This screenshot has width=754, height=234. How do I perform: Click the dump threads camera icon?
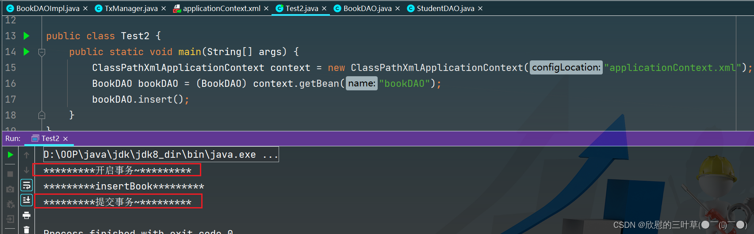(10, 189)
